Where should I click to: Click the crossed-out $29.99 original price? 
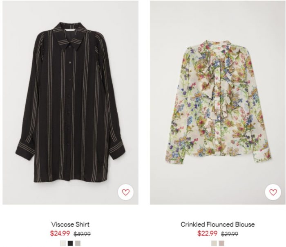point(230,234)
